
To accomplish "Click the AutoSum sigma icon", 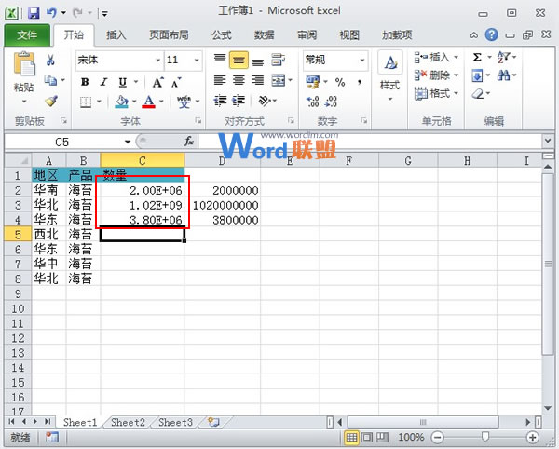I will pyautogui.click(x=478, y=57).
